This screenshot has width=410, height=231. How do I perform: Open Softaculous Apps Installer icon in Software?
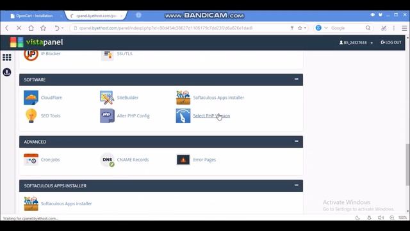183,98
